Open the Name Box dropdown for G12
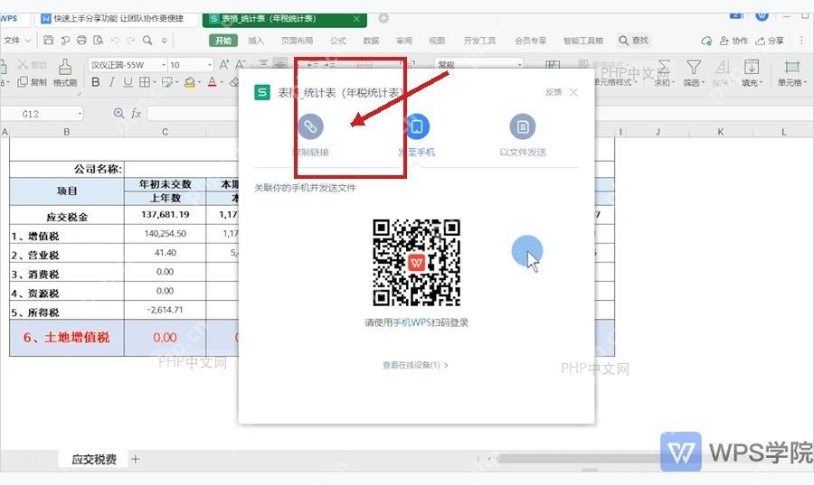The width and height of the screenshot is (814, 485). pyautogui.click(x=80, y=114)
